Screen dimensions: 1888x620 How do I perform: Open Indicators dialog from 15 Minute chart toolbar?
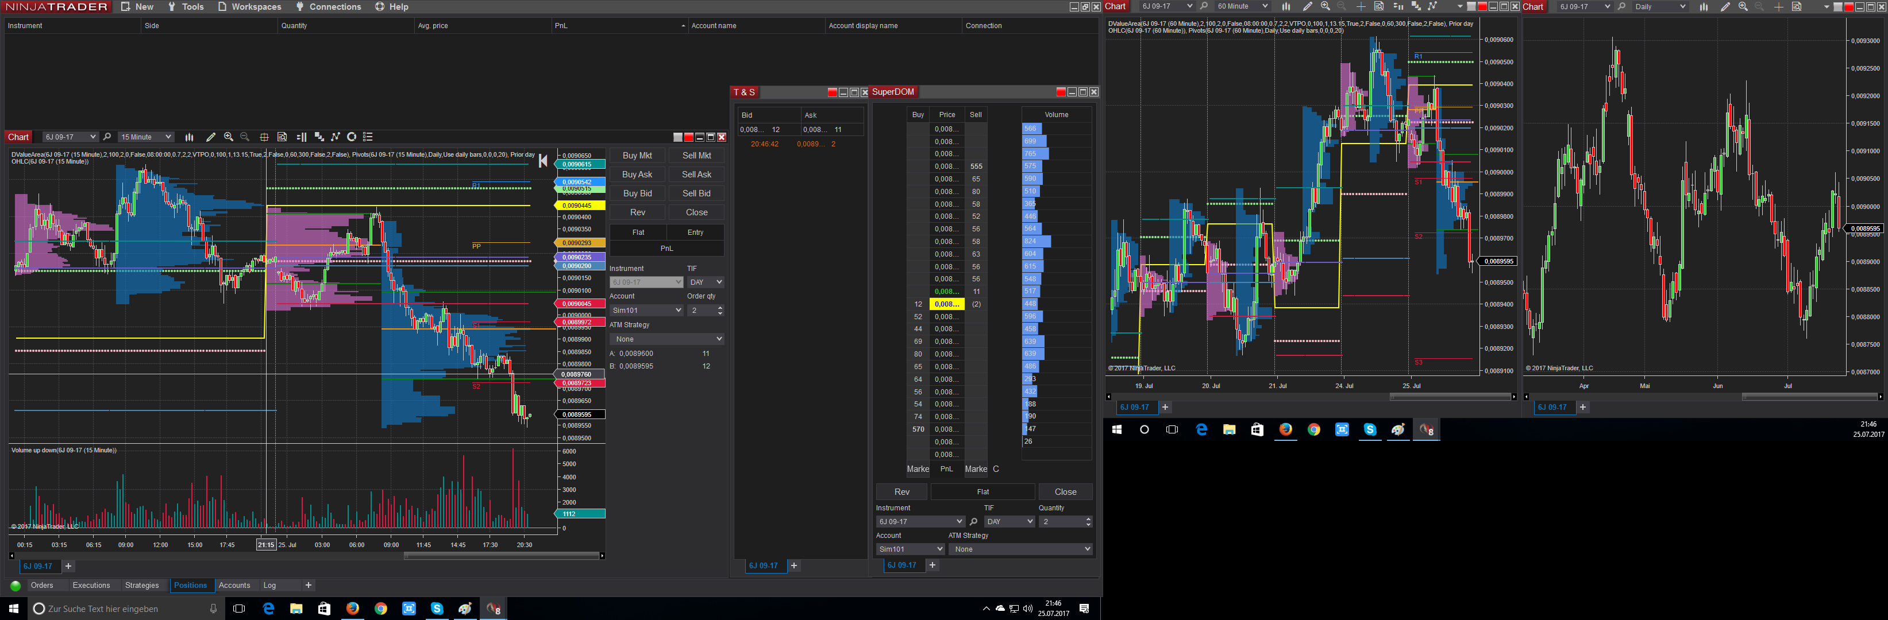[x=336, y=137]
